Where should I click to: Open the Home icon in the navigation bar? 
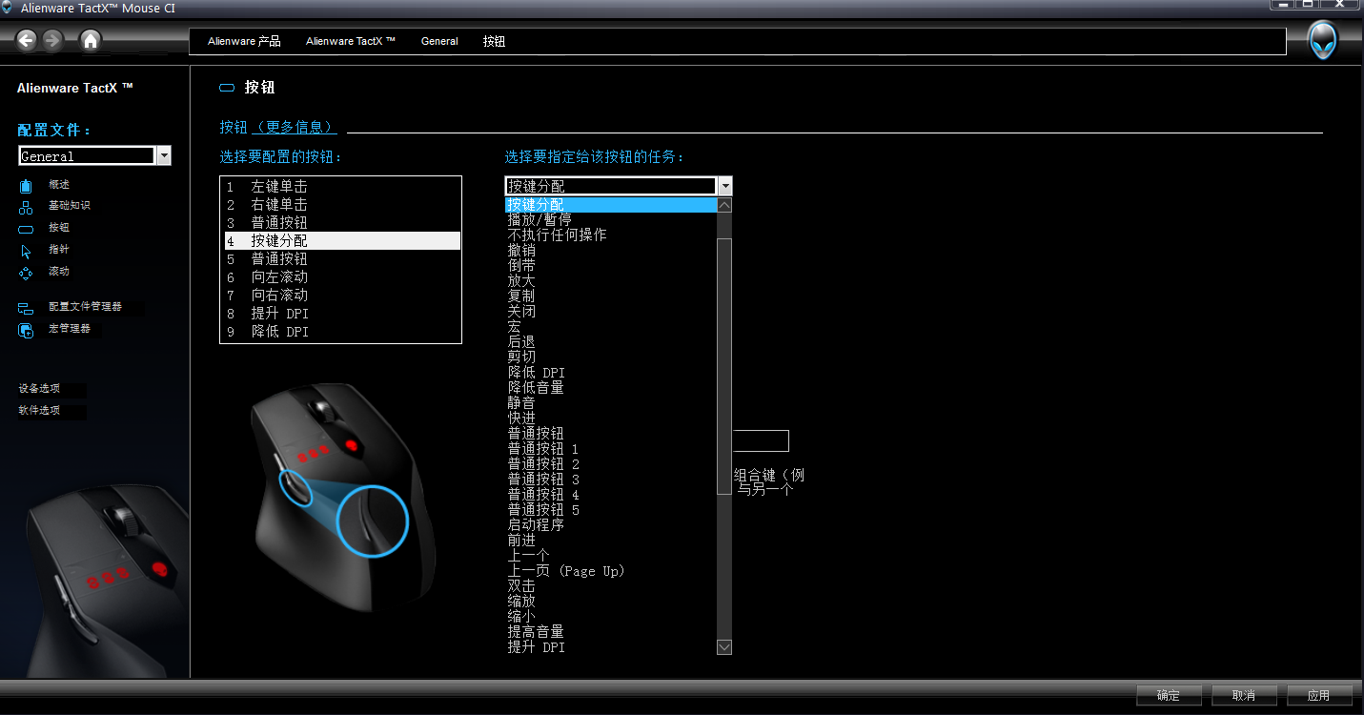pos(91,40)
